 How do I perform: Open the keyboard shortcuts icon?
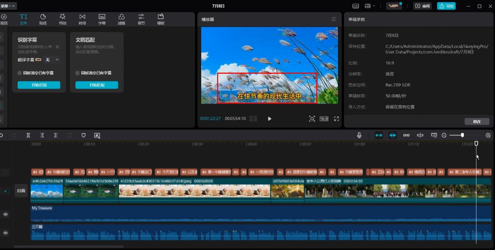(x=355, y=6)
